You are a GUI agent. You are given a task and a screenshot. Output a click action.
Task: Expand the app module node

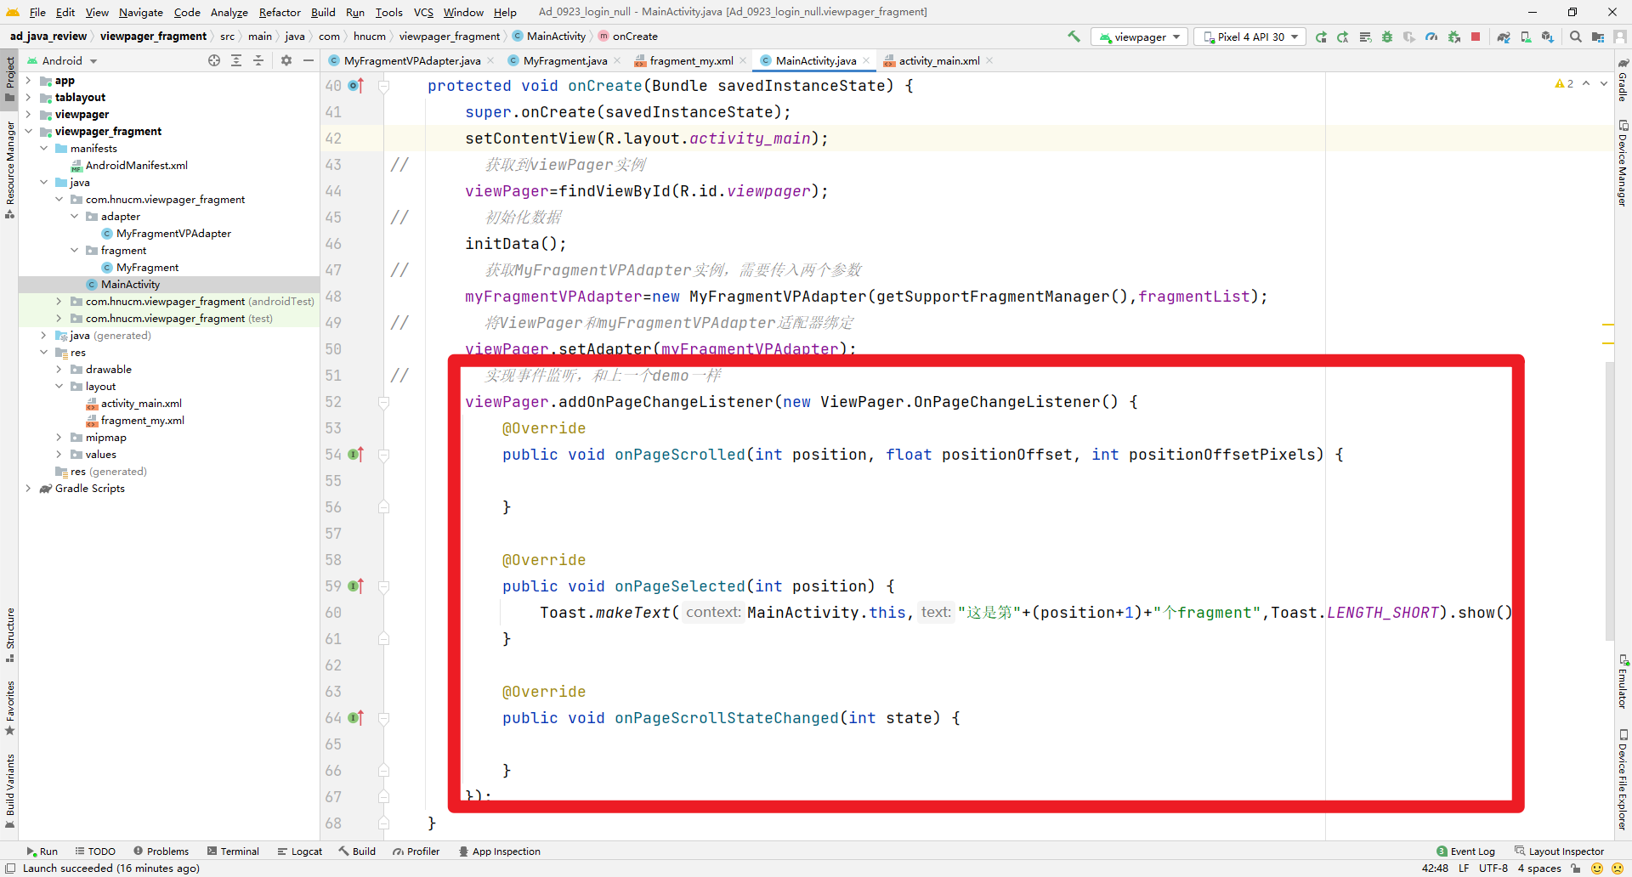(28, 81)
